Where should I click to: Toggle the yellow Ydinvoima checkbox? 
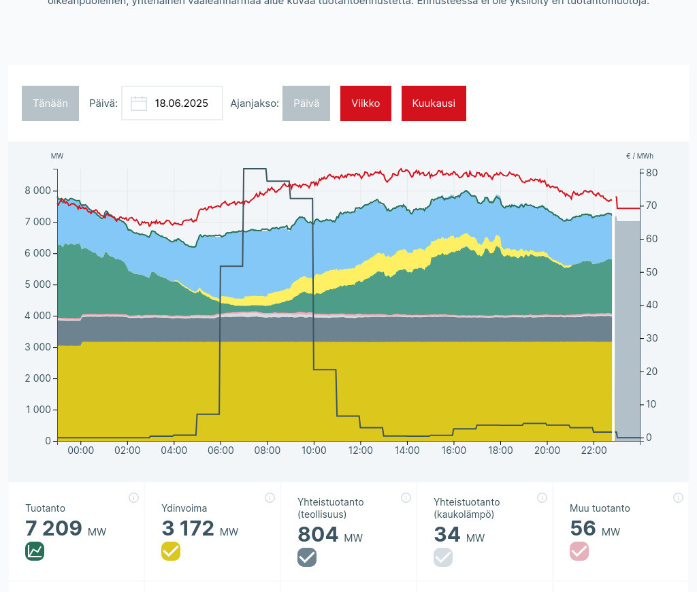tap(171, 551)
